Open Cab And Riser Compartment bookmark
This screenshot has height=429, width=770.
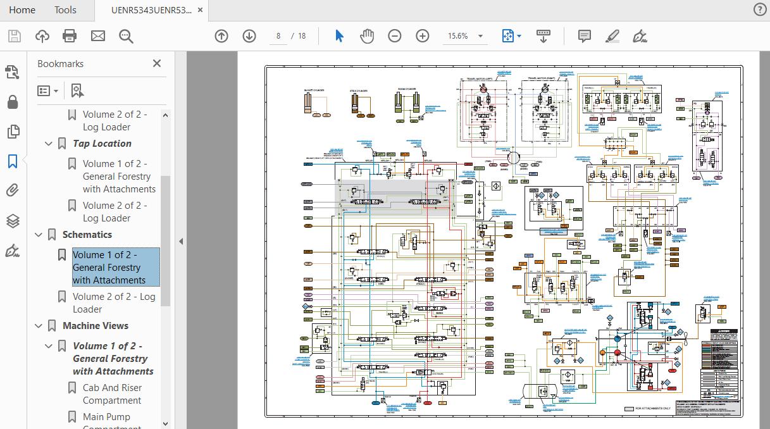[x=112, y=394]
